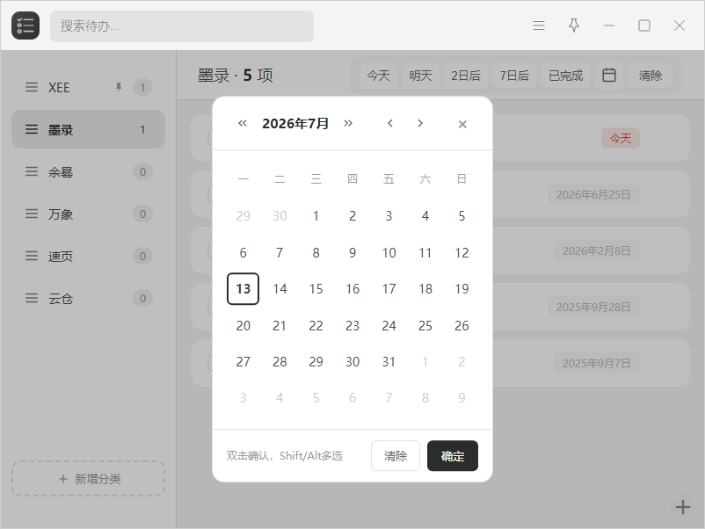The image size is (705, 529).
Task: Open the calendar date filter icon
Action: (609, 75)
